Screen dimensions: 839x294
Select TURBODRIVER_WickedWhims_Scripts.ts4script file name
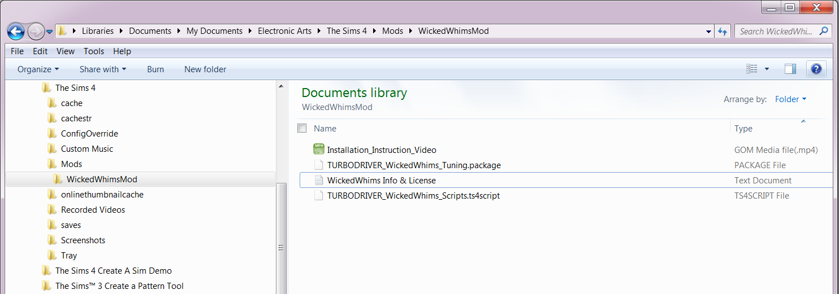coord(413,196)
